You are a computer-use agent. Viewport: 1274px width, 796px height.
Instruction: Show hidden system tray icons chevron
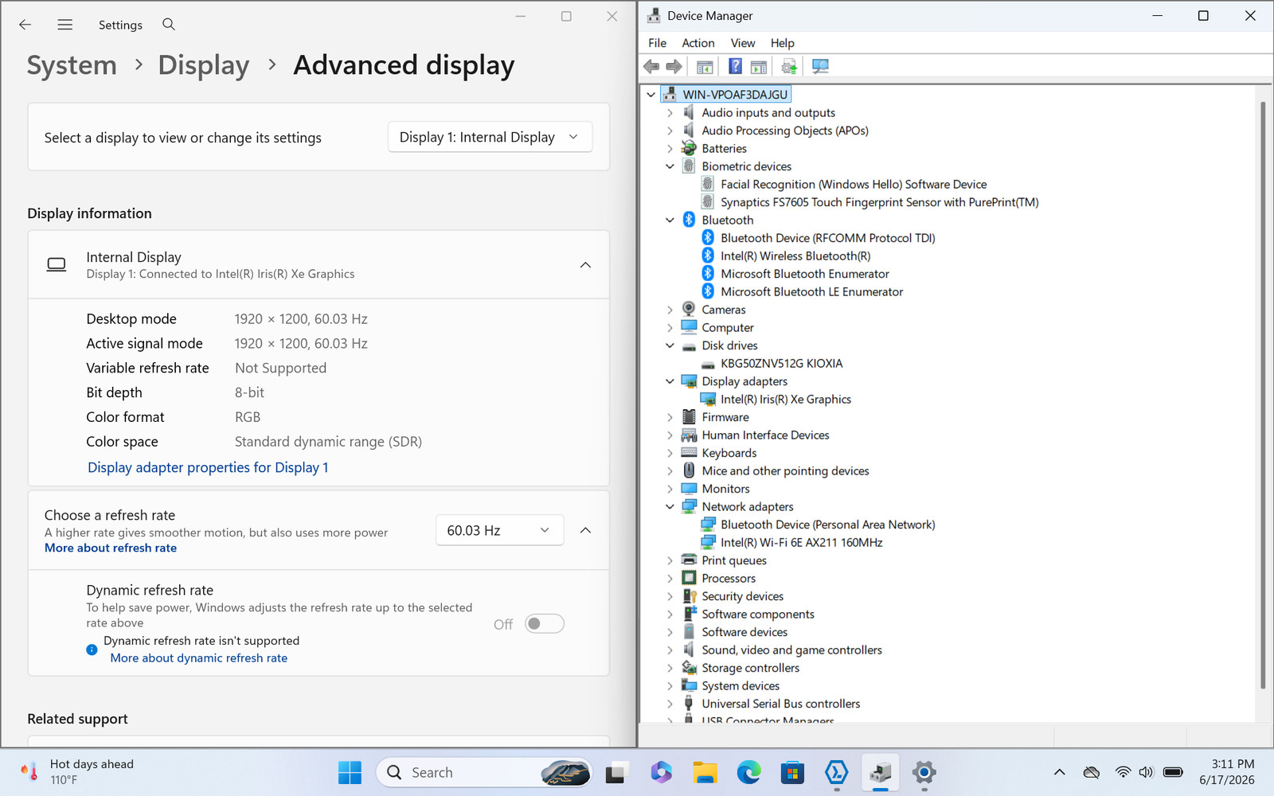[x=1059, y=772]
